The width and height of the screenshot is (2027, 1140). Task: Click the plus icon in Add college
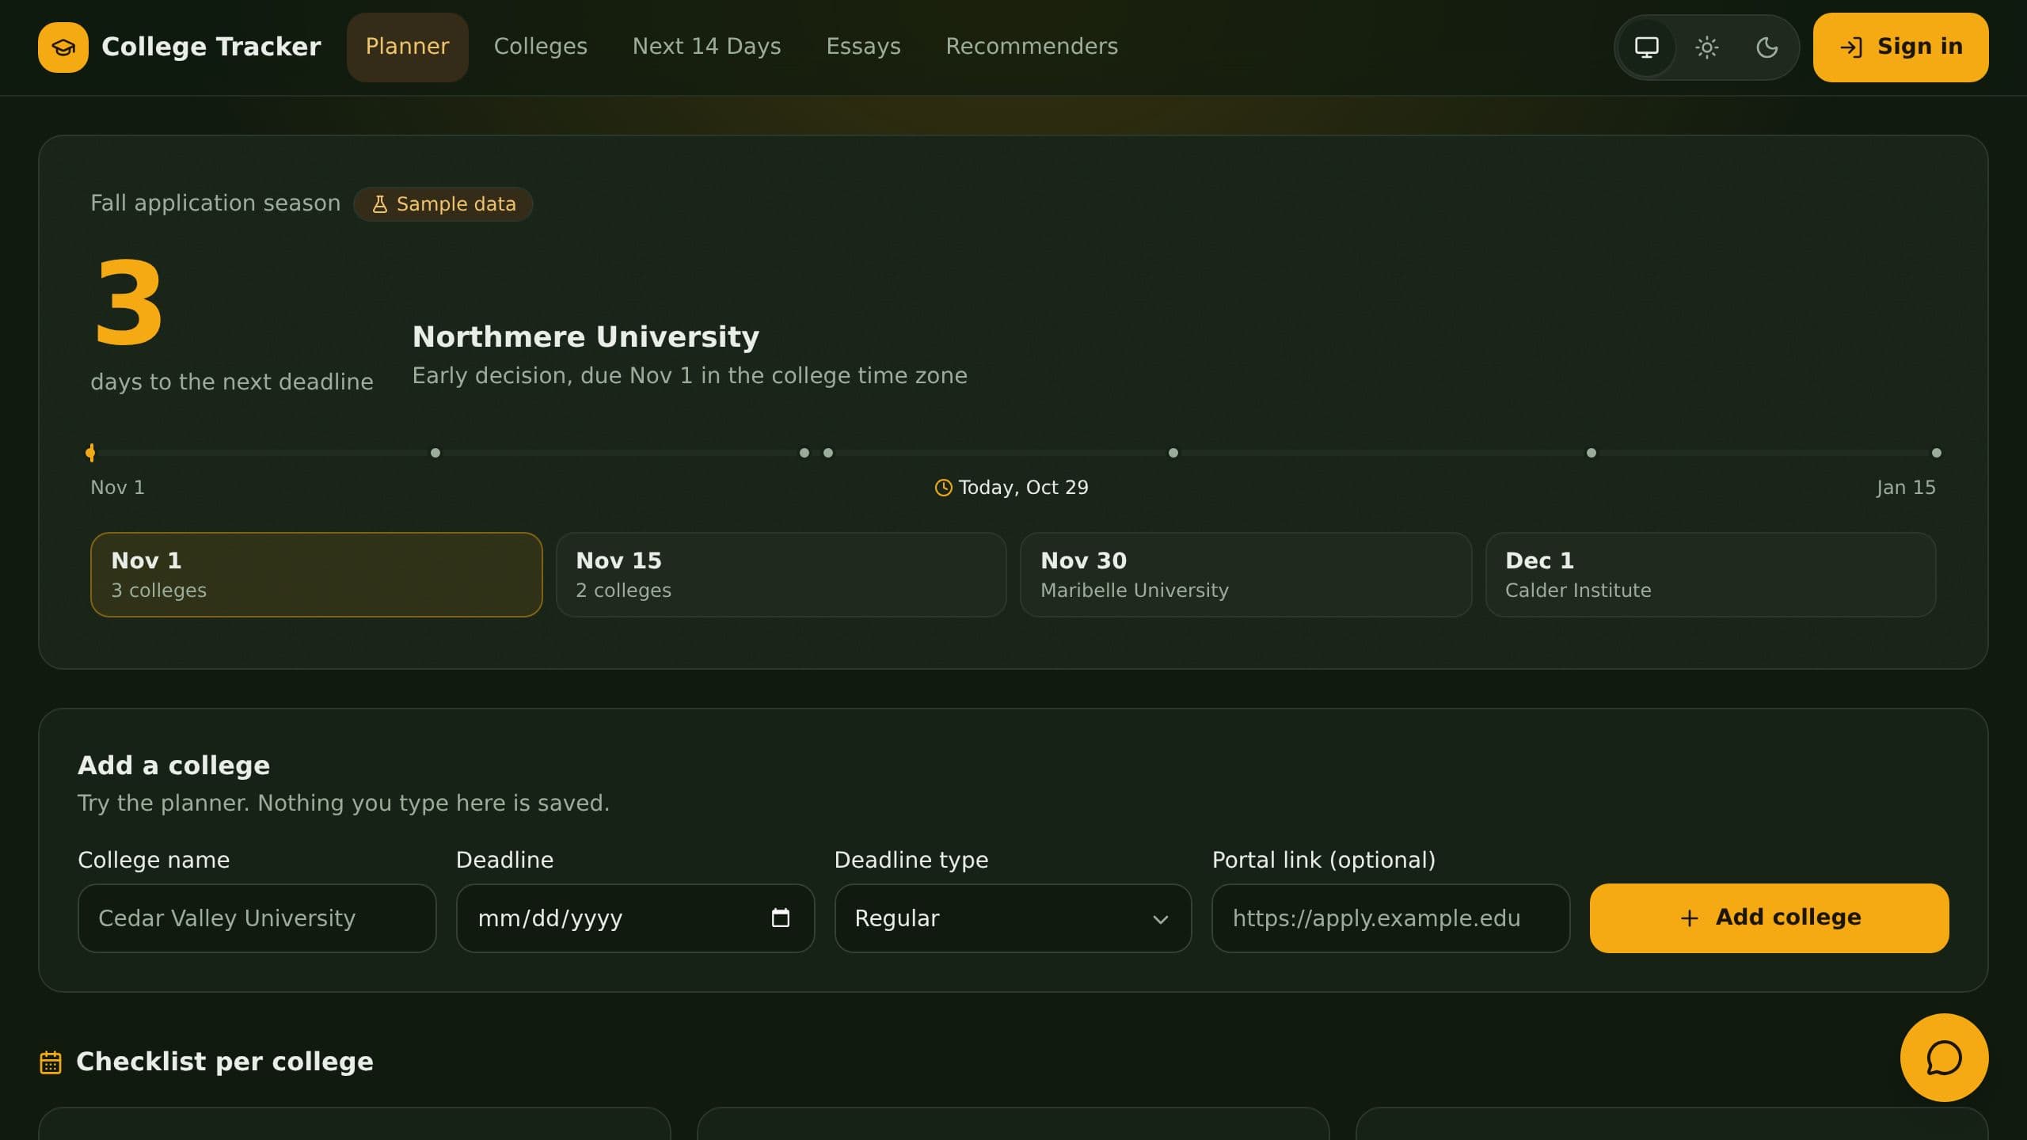tap(1690, 918)
